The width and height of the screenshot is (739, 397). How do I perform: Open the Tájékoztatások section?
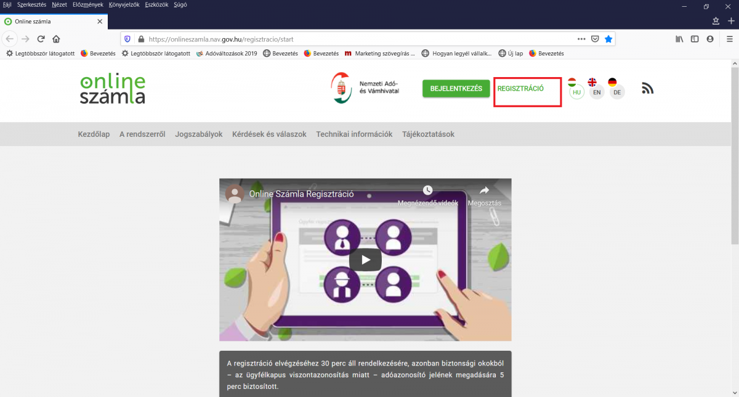(429, 134)
